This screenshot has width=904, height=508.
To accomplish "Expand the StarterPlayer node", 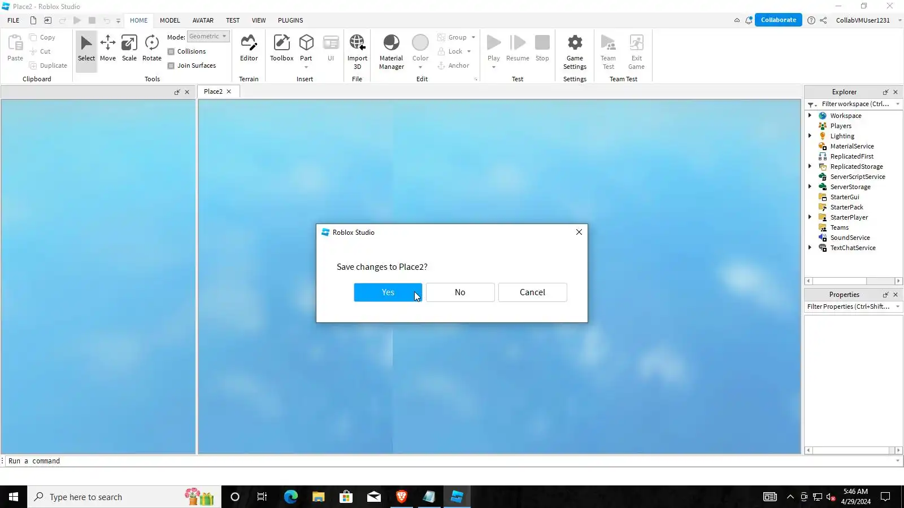I will coord(810,217).
